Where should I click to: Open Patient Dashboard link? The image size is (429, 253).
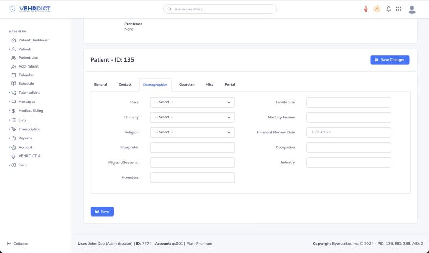pyautogui.click(x=34, y=40)
